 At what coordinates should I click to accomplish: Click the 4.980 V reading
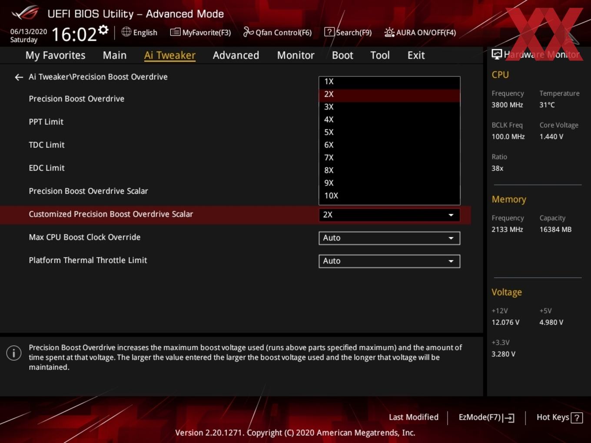point(551,323)
